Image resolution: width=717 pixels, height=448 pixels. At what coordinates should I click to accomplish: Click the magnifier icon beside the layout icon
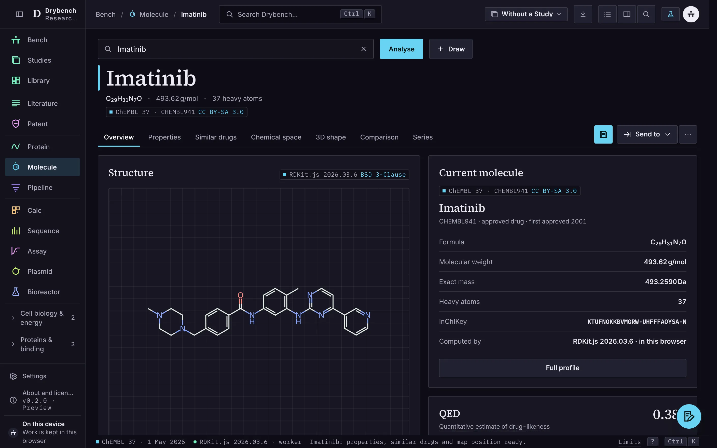[646, 14]
